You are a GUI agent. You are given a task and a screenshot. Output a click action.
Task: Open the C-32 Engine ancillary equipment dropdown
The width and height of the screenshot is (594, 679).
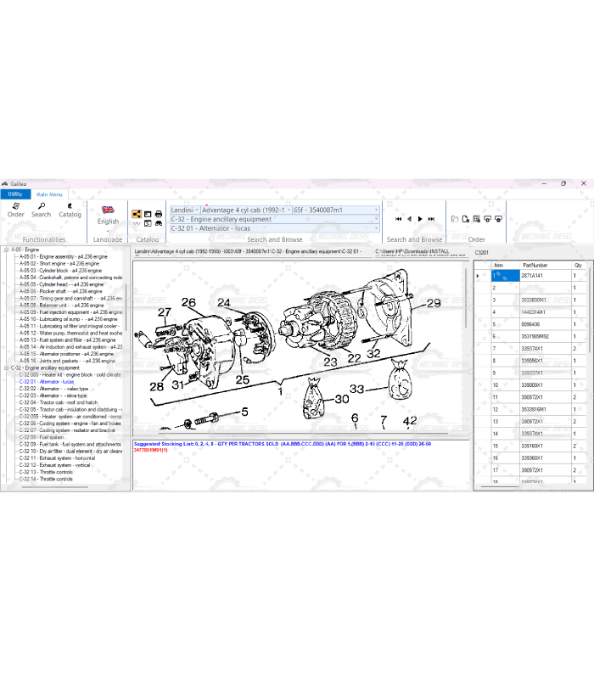(x=376, y=219)
